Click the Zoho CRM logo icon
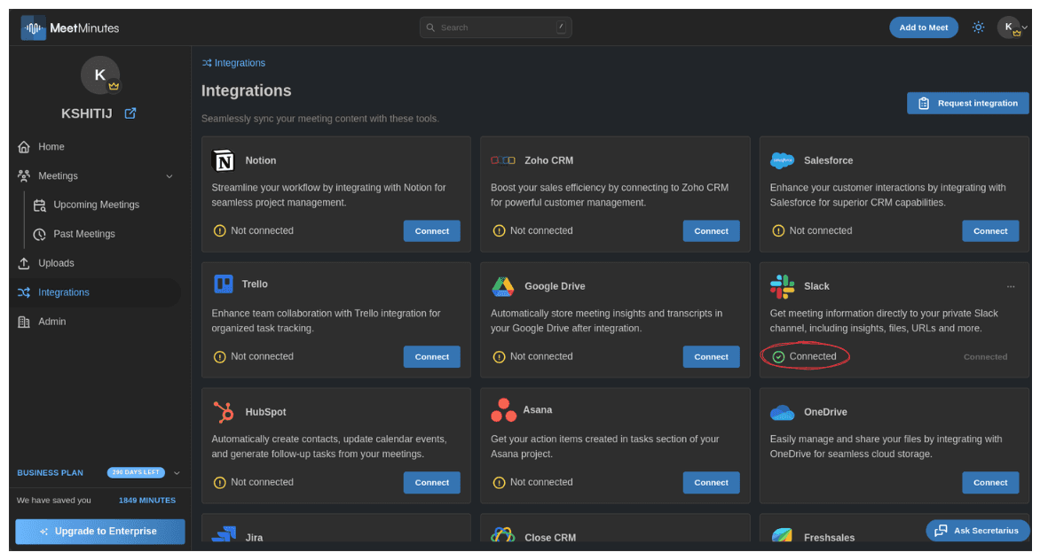 point(503,160)
